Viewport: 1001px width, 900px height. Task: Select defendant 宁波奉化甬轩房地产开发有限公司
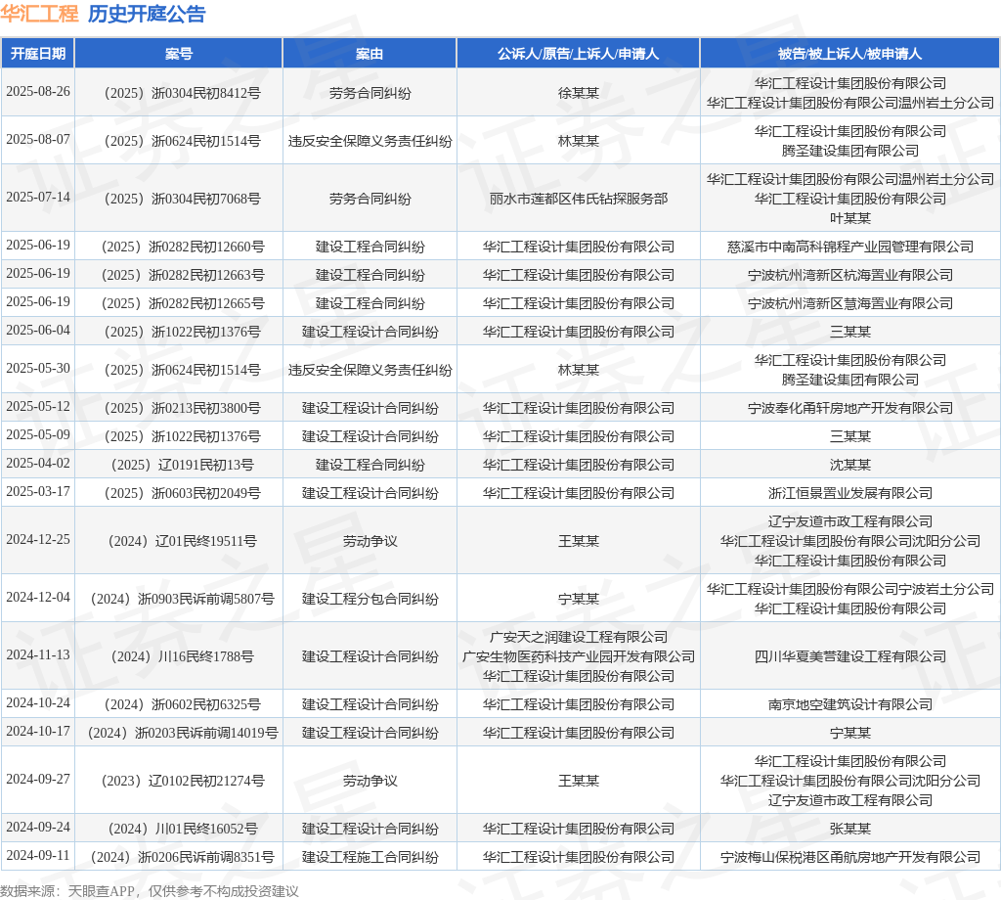pyautogui.click(x=850, y=408)
